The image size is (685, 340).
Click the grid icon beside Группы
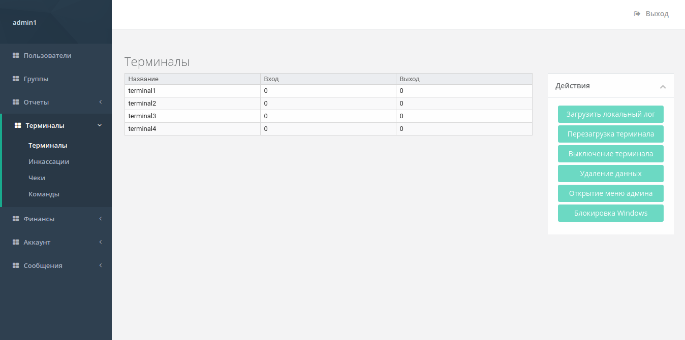pyautogui.click(x=16, y=79)
